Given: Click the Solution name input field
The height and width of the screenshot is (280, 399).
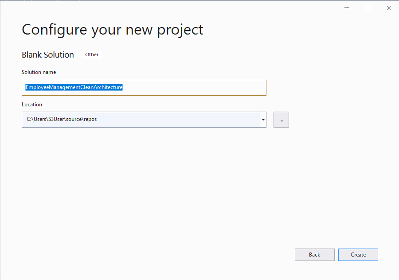Looking at the screenshot, I should point(144,87).
